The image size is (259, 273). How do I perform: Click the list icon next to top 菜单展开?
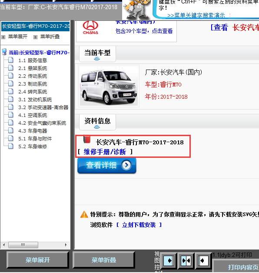pos(3,37)
